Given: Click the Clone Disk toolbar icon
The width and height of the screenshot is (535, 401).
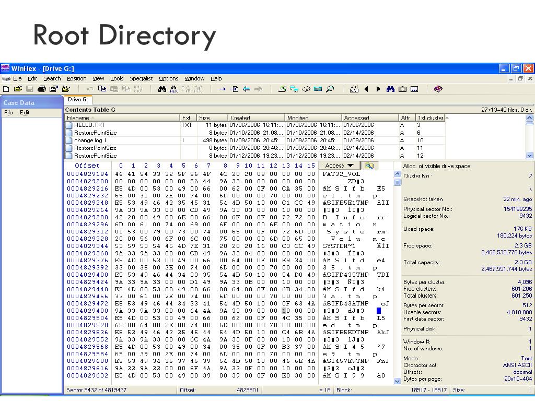Looking at the screenshot, I should [x=294, y=89].
